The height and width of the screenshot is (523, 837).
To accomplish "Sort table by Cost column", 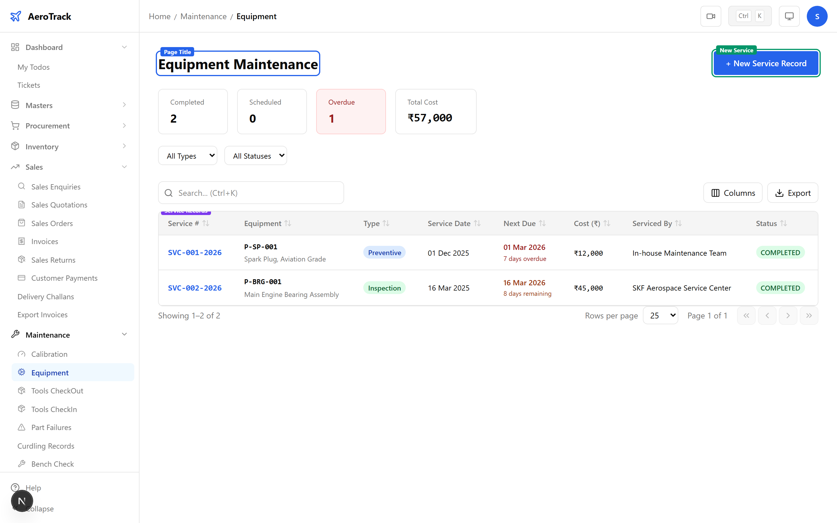I will (x=607, y=223).
